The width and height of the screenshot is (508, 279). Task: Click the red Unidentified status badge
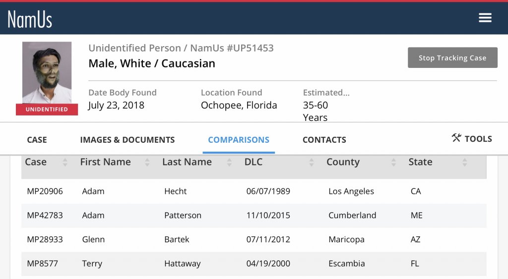pyautogui.click(x=47, y=110)
